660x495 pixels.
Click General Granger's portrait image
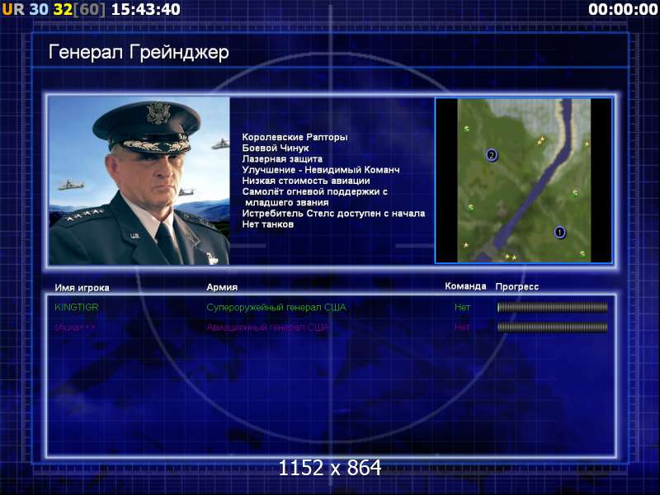pos(139,181)
